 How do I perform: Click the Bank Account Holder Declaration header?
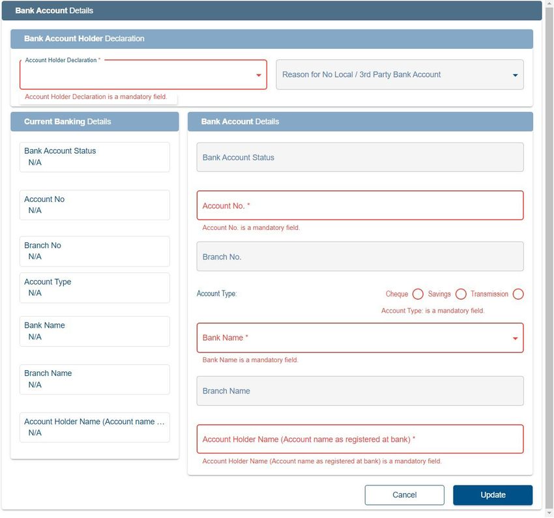[x=272, y=39]
